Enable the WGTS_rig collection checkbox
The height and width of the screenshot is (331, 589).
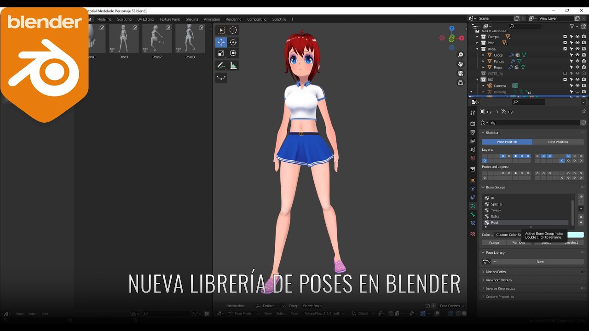pyautogui.click(x=565, y=73)
